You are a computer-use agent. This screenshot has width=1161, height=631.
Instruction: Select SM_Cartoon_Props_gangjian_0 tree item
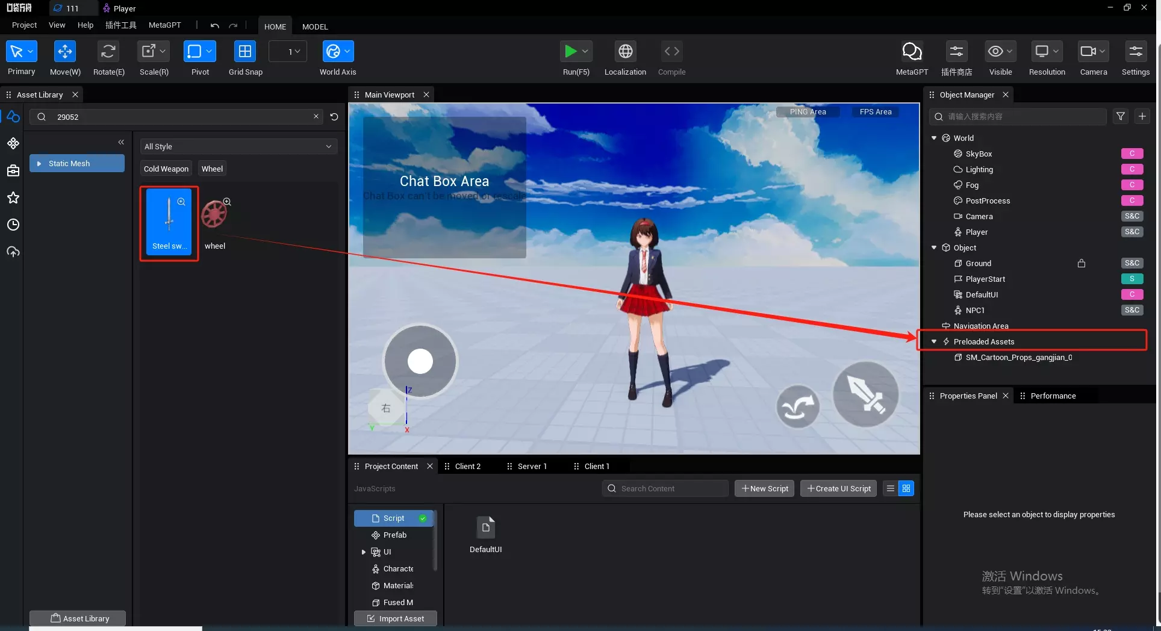click(1018, 357)
